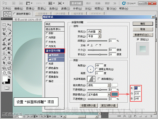Select the Hand tool in toolbox
Viewport: 158px width, 119px height.
4,72
